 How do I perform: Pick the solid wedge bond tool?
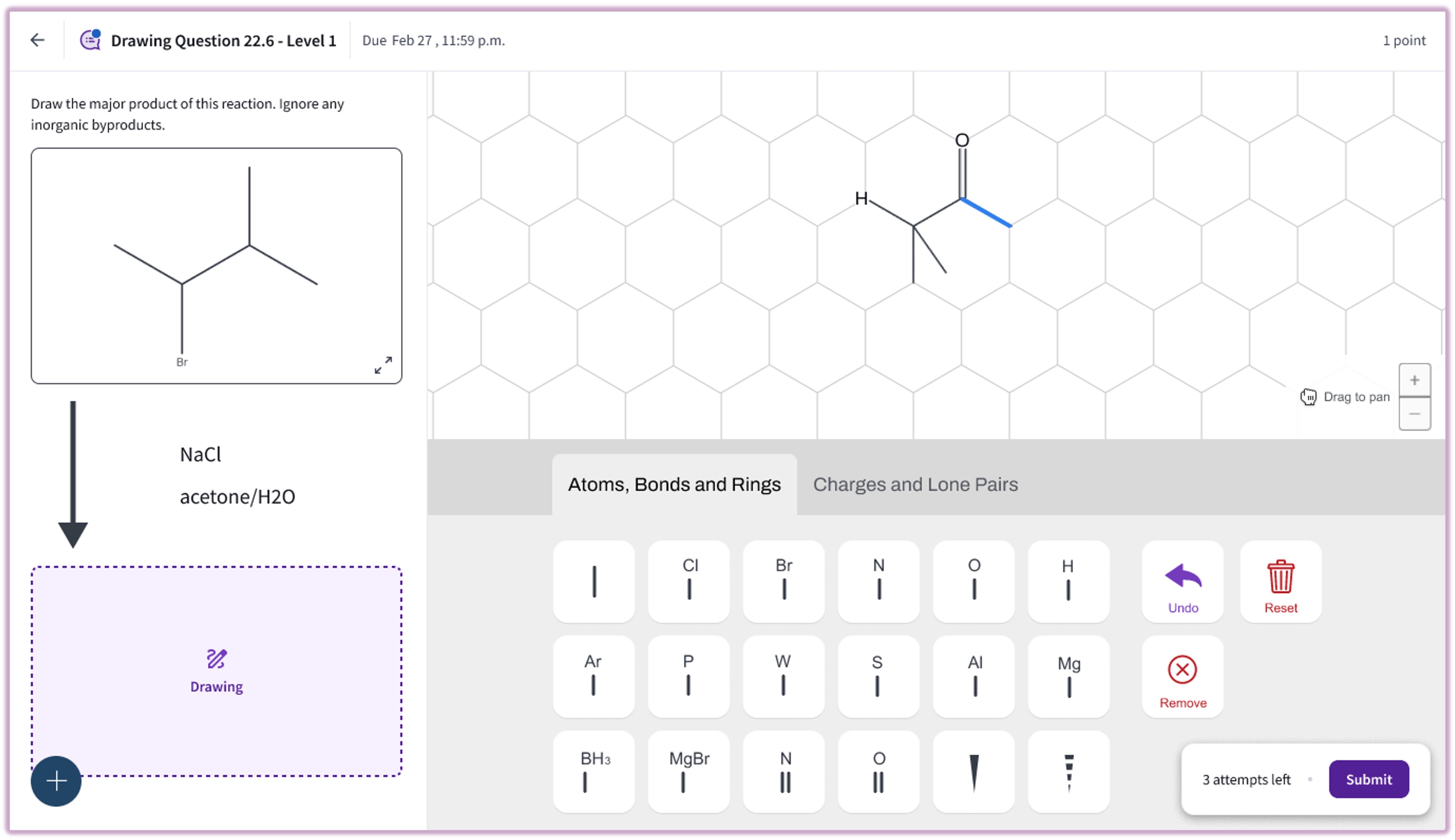point(974,772)
